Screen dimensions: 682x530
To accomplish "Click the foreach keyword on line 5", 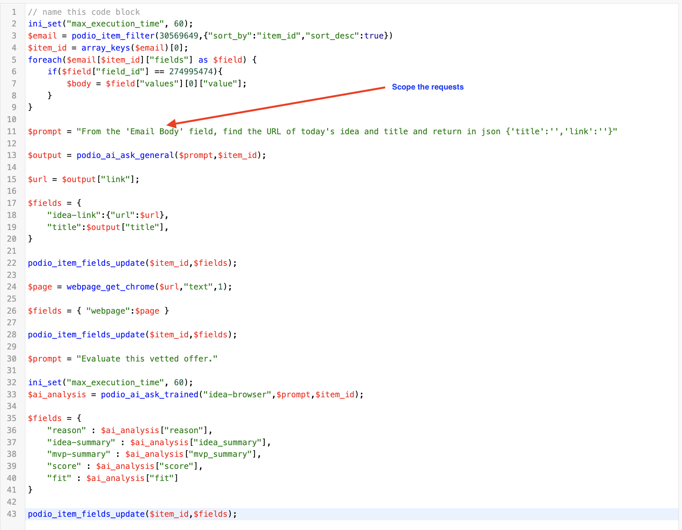I will [x=45, y=60].
